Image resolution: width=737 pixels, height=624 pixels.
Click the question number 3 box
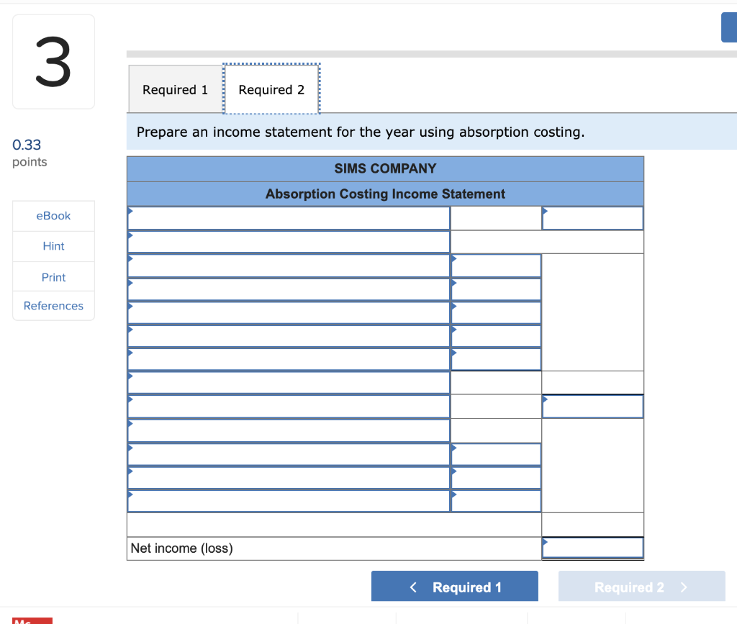point(53,62)
